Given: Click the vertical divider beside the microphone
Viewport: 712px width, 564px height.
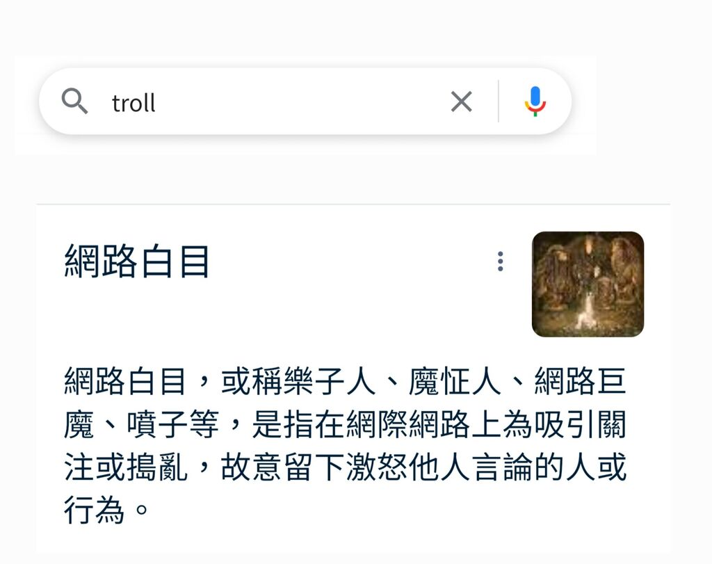Looking at the screenshot, I should 498,102.
